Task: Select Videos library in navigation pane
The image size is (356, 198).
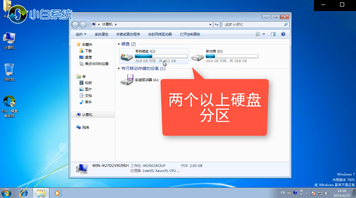Action: pos(85,83)
